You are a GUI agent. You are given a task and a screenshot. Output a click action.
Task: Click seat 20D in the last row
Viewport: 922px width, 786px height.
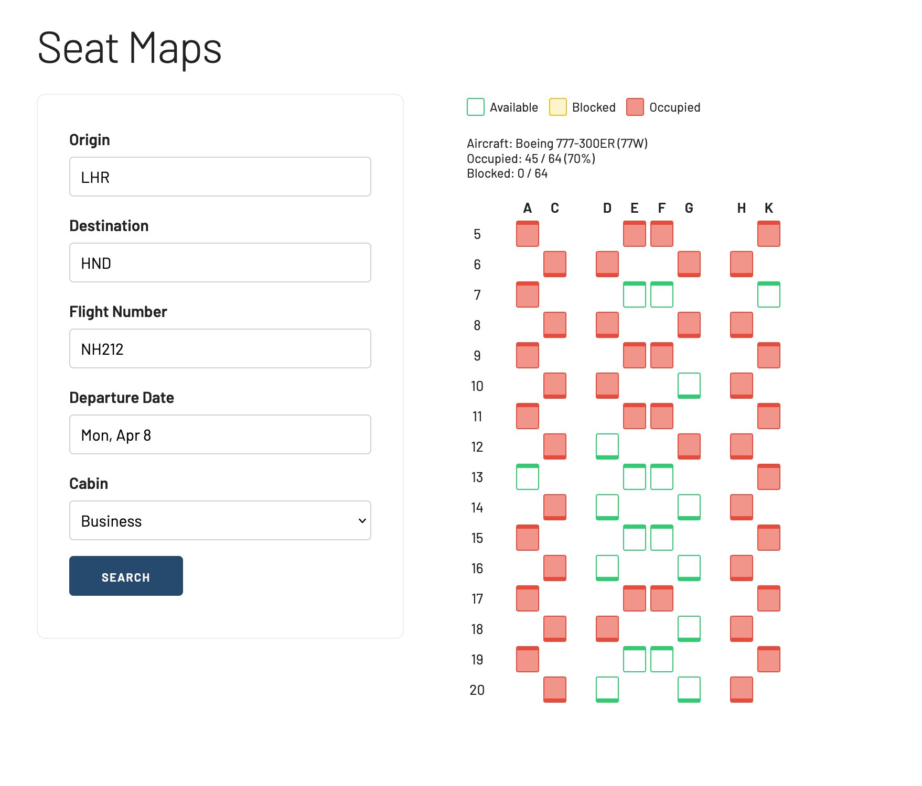[607, 690]
